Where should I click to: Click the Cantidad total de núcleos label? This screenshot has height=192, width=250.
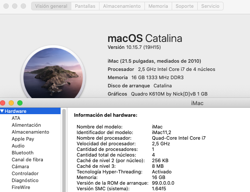tap(106, 155)
